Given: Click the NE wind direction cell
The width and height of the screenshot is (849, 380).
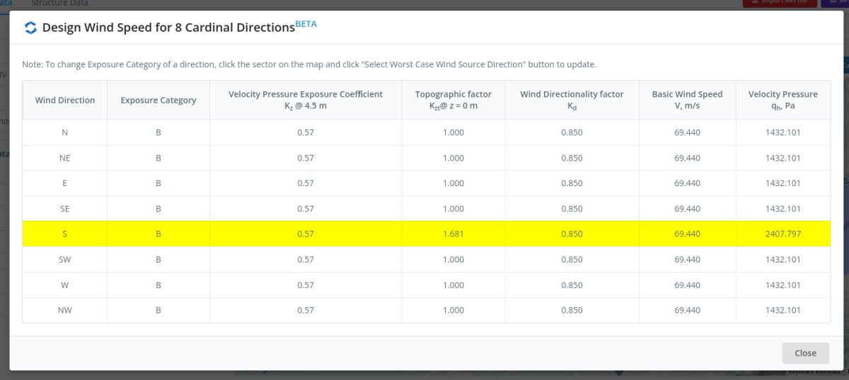Looking at the screenshot, I should (x=64, y=158).
